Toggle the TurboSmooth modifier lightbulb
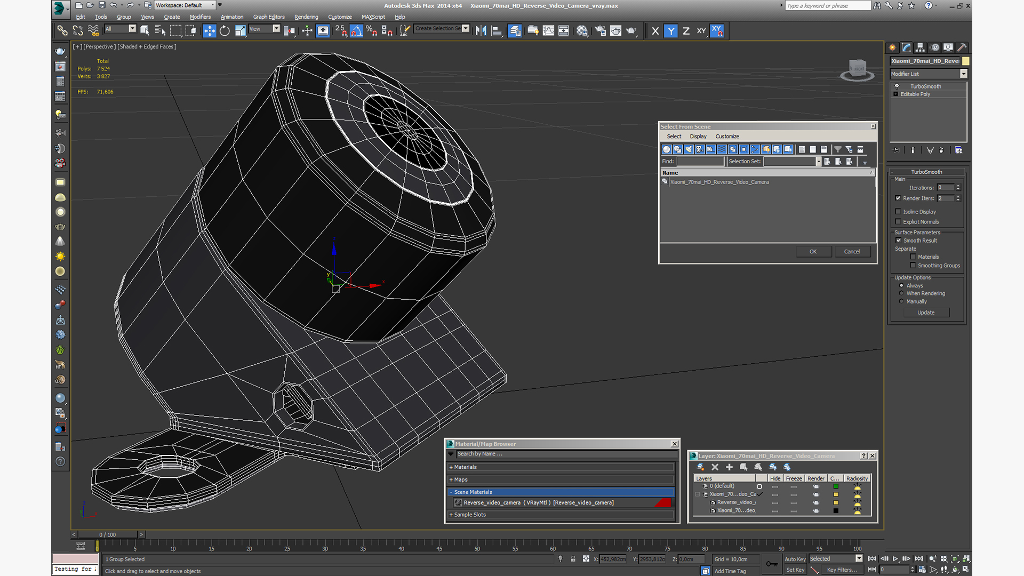The height and width of the screenshot is (576, 1024). point(897,86)
